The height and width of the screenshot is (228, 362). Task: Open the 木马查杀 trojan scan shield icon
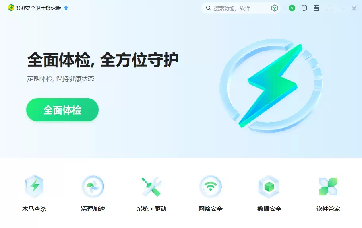coord(34,186)
